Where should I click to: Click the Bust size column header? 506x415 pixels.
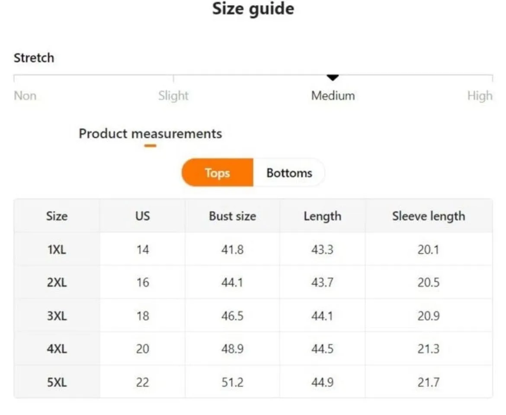click(232, 216)
